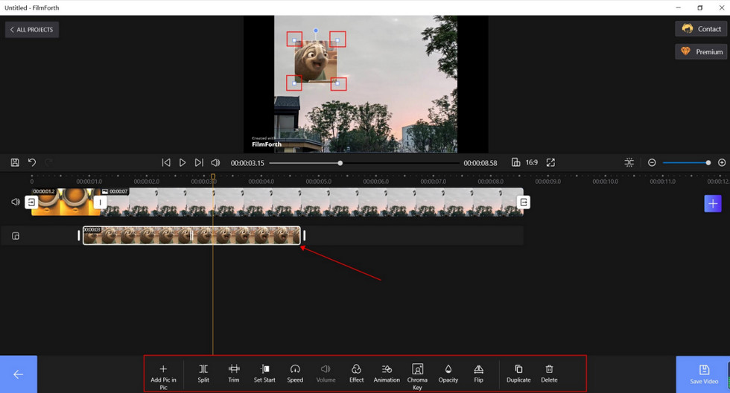Zoom in the timeline with plus
This screenshot has width=730, height=393.
[722, 162]
